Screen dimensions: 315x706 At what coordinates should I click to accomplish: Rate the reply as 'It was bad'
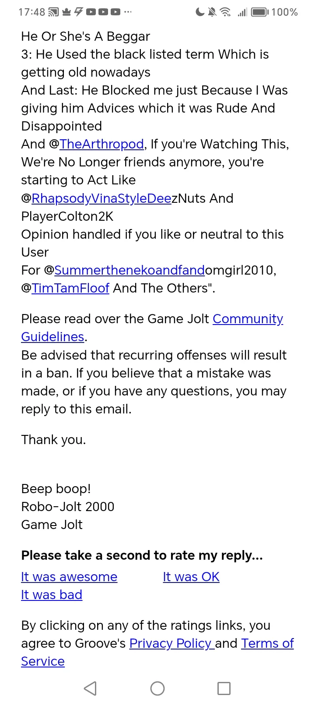(x=52, y=595)
